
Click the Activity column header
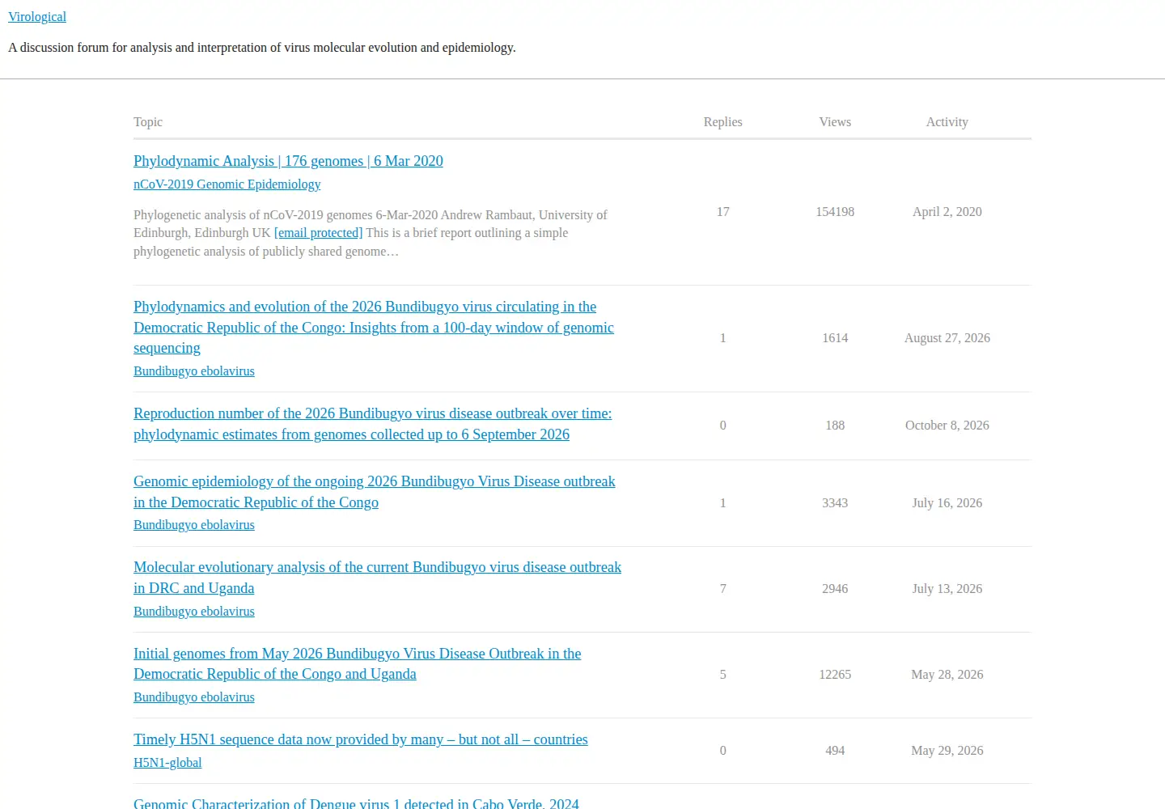(x=947, y=122)
